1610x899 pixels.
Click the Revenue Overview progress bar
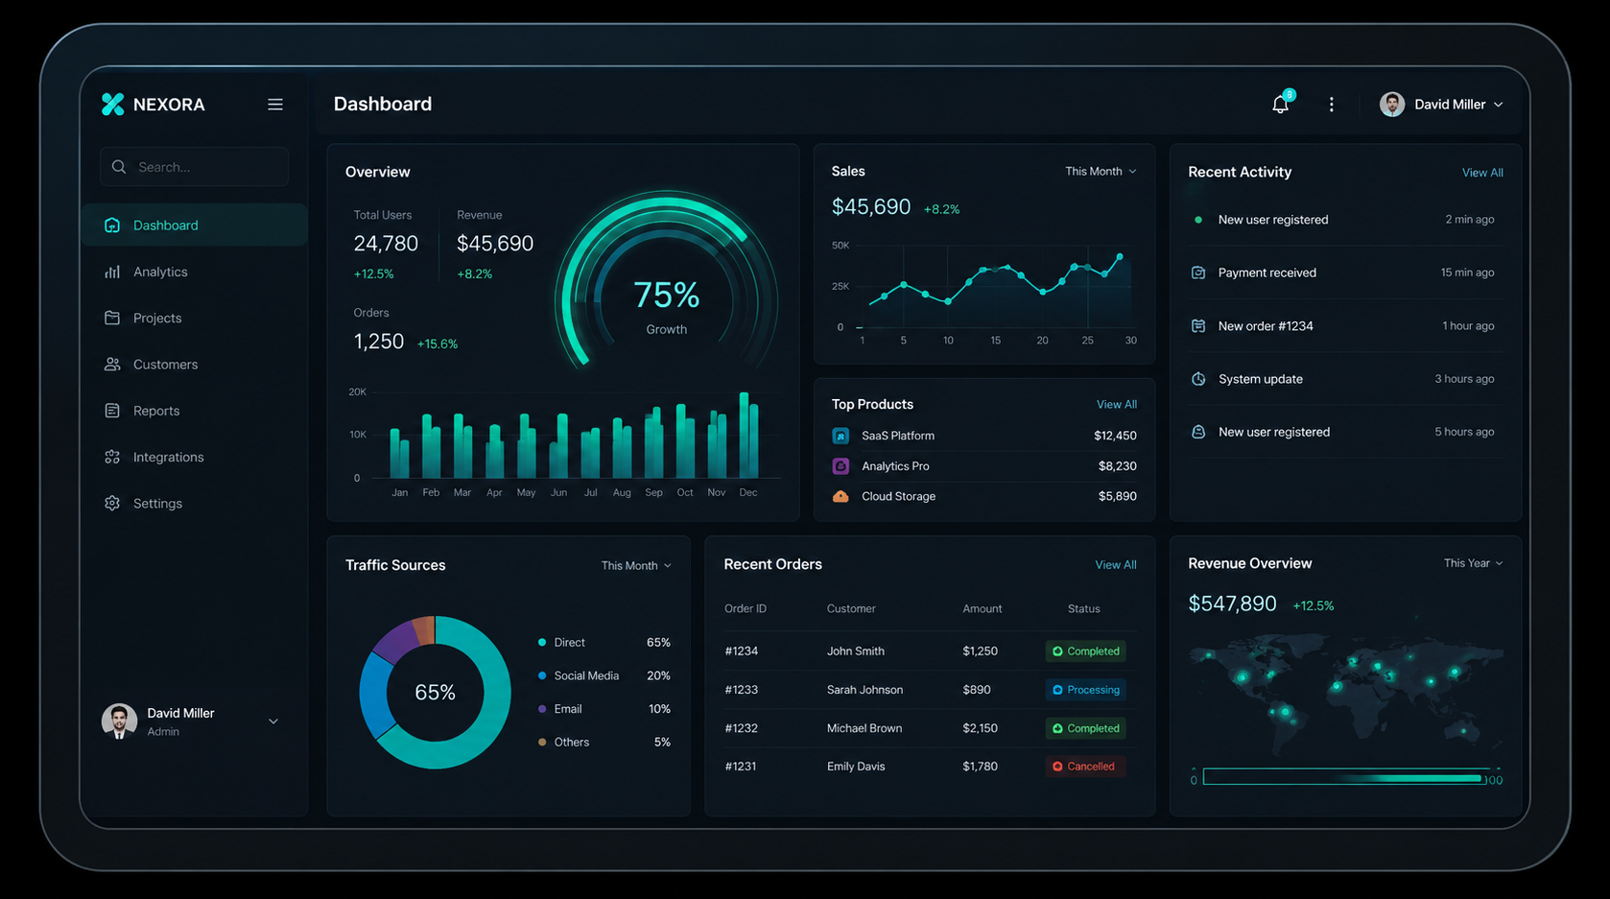[x=1343, y=777]
